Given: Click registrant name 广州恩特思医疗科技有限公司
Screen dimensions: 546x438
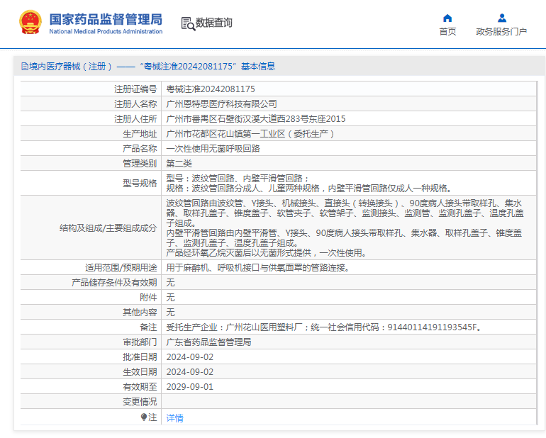Looking at the screenshot, I should pos(221,104).
